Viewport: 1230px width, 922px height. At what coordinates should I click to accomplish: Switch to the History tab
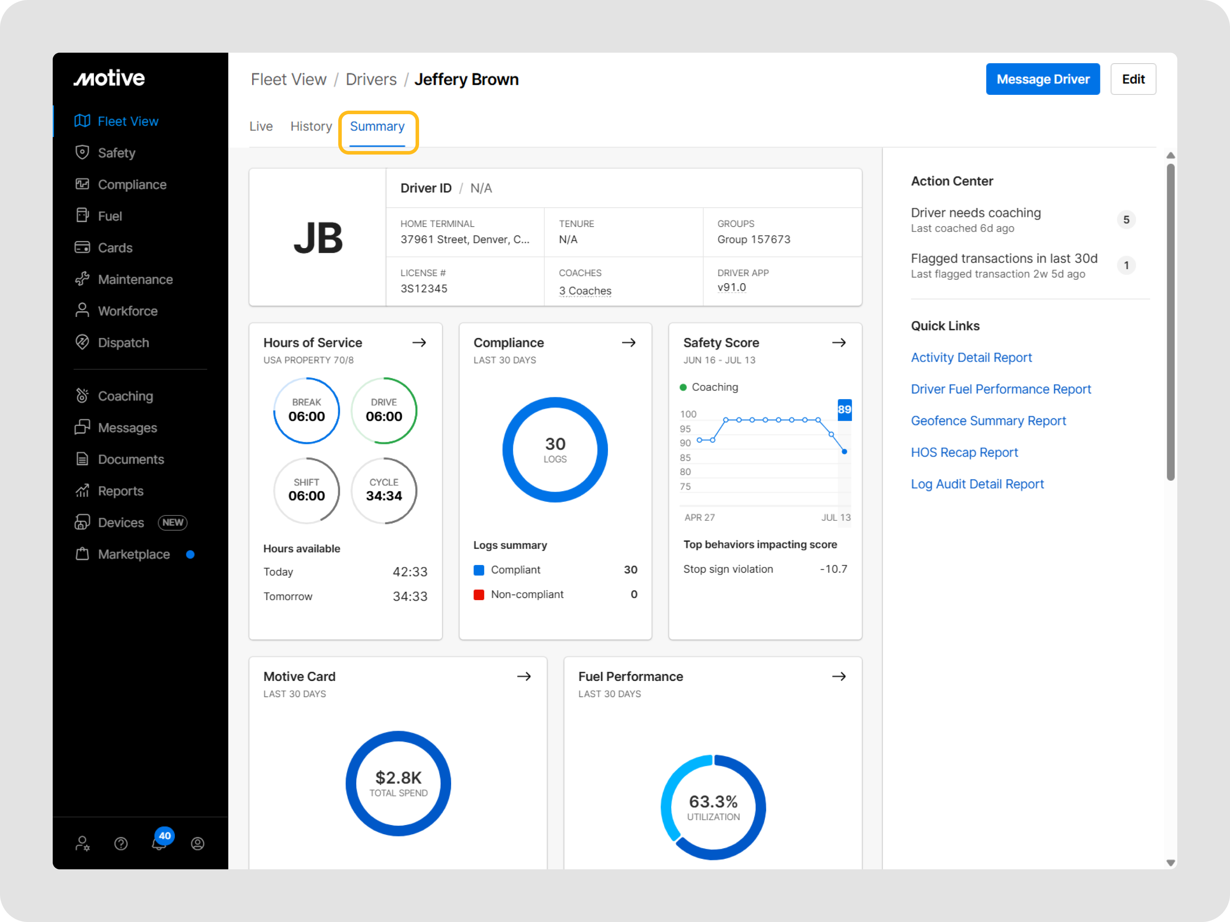(x=311, y=127)
